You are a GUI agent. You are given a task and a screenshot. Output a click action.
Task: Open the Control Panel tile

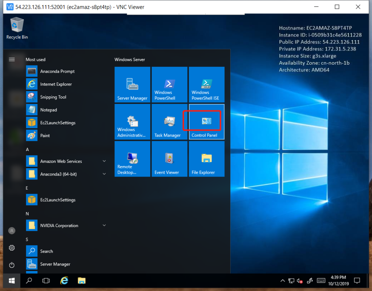pyautogui.click(x=206, y=122)
